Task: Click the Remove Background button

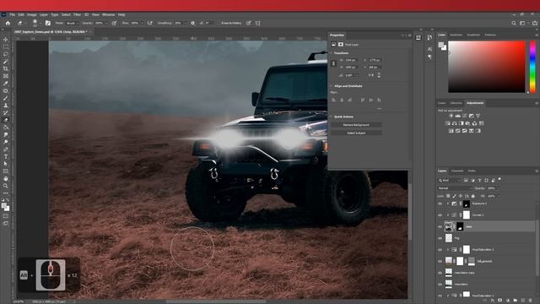Action: point(356,125)
